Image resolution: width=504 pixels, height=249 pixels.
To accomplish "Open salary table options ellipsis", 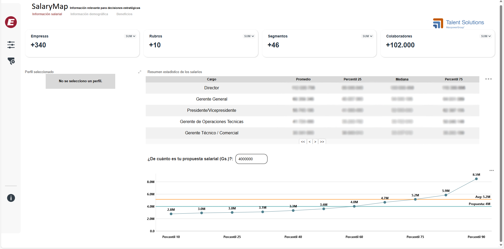I will pos(488,79).
